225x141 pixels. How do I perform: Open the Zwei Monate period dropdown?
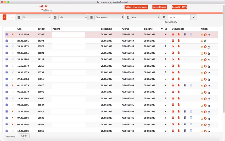pyautogui.click(x=109, y=17)
